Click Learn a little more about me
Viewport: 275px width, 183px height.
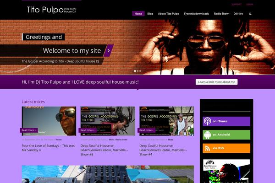217,82
